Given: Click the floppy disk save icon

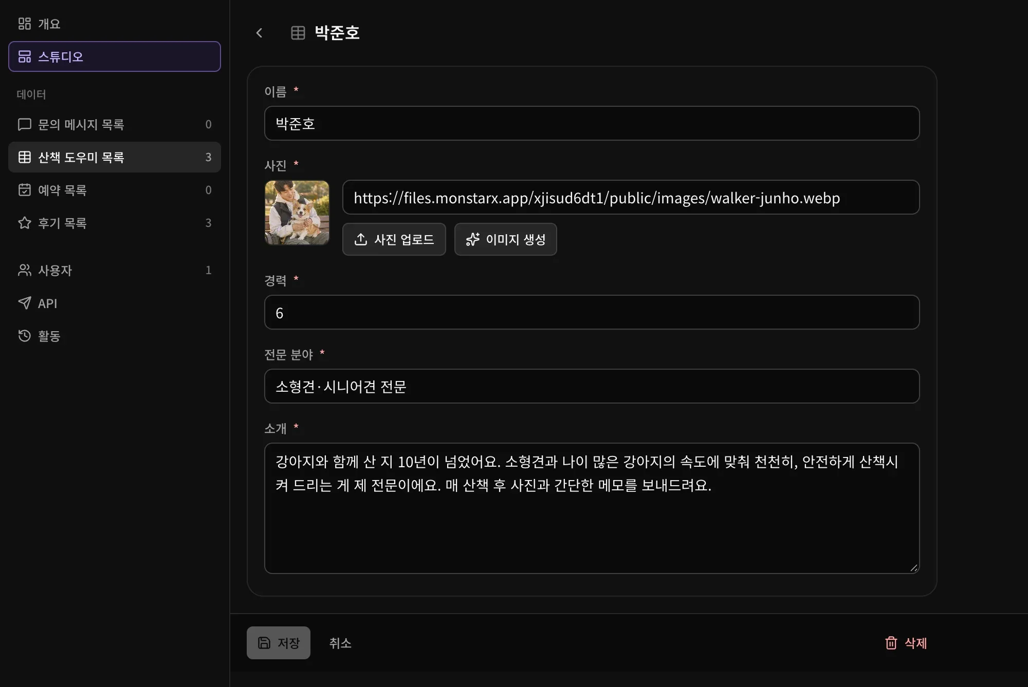Looking at the screenshot, I should 264,643.
